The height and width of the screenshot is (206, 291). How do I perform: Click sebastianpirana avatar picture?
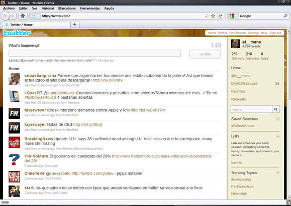[x=14, y=79]
